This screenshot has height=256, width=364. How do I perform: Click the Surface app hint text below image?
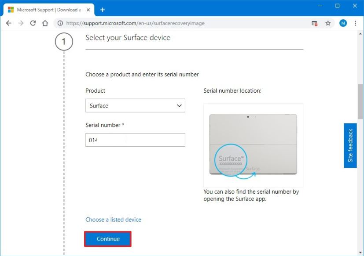pos(251,195)
